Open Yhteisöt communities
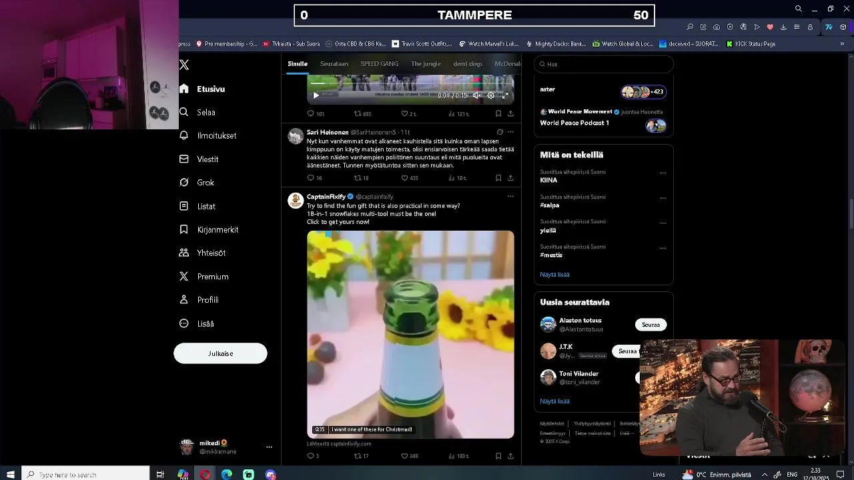Image resolution: width=854 pixels, height=480 pixels. coord(203,253)
